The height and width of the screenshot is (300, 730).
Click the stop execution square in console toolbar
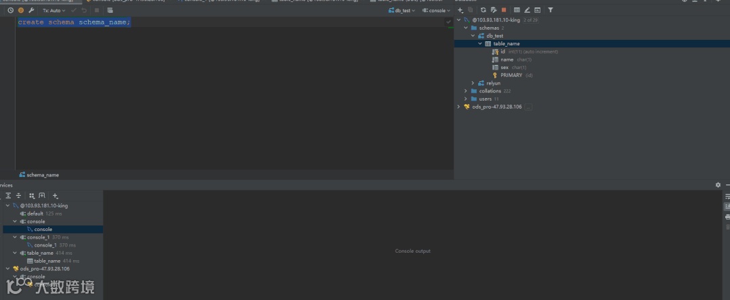point(96,10)
